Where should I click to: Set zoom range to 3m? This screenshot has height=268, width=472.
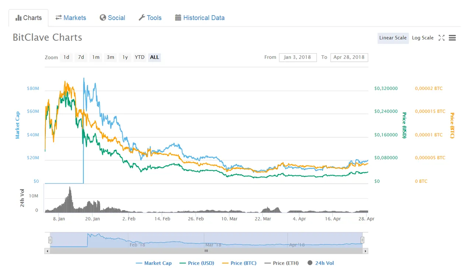coord(111,57)
